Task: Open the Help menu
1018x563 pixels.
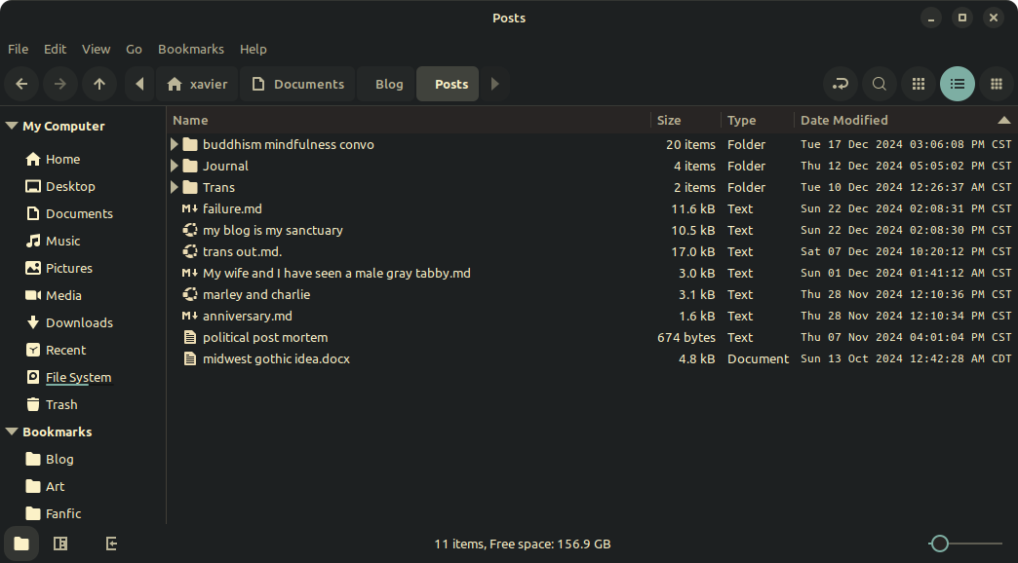Action: click(254, 50)
